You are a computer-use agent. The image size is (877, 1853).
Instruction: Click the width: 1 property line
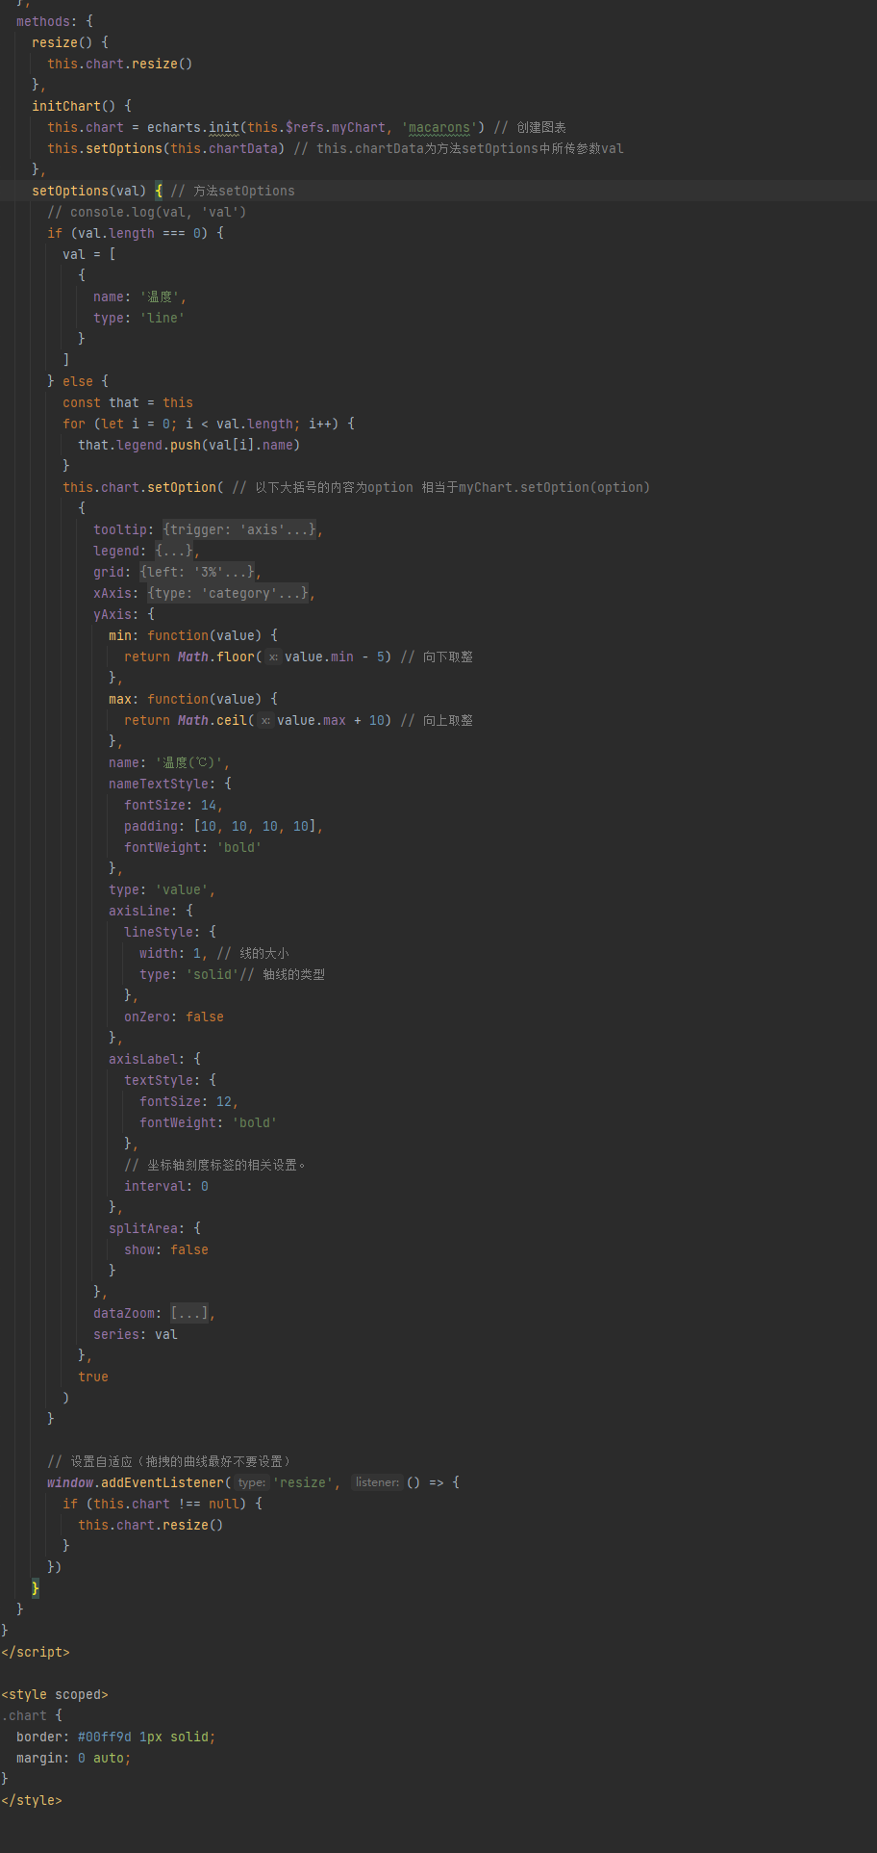(174, 953)
